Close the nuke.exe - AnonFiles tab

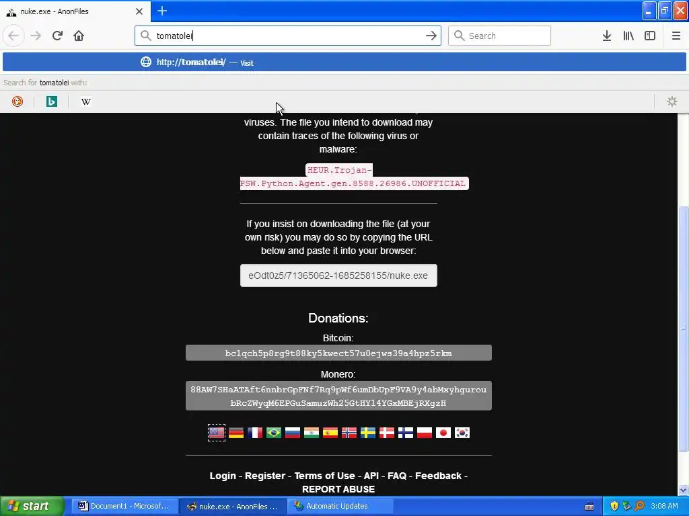(139, 11)
